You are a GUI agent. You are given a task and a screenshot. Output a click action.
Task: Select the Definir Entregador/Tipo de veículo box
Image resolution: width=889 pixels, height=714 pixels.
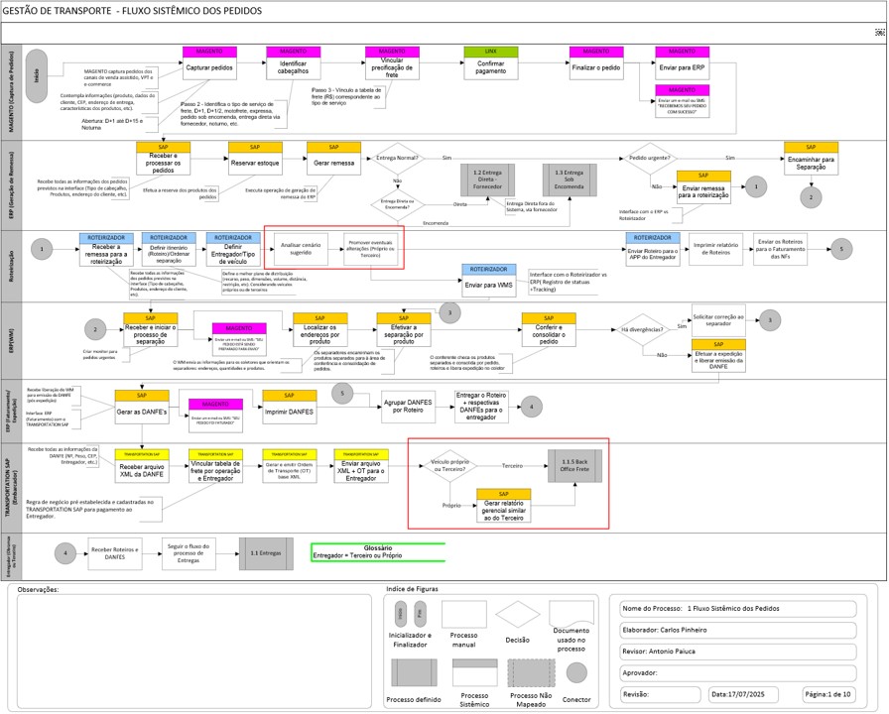(x=233, y=249)
